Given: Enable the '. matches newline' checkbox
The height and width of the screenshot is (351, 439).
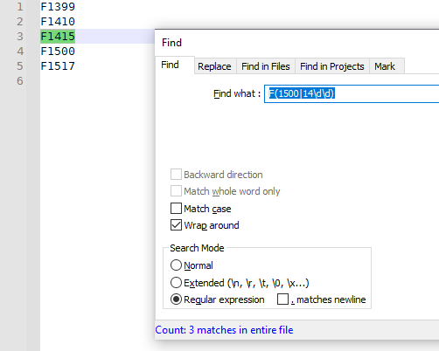Looking at the screenshot, I should 282,299.
